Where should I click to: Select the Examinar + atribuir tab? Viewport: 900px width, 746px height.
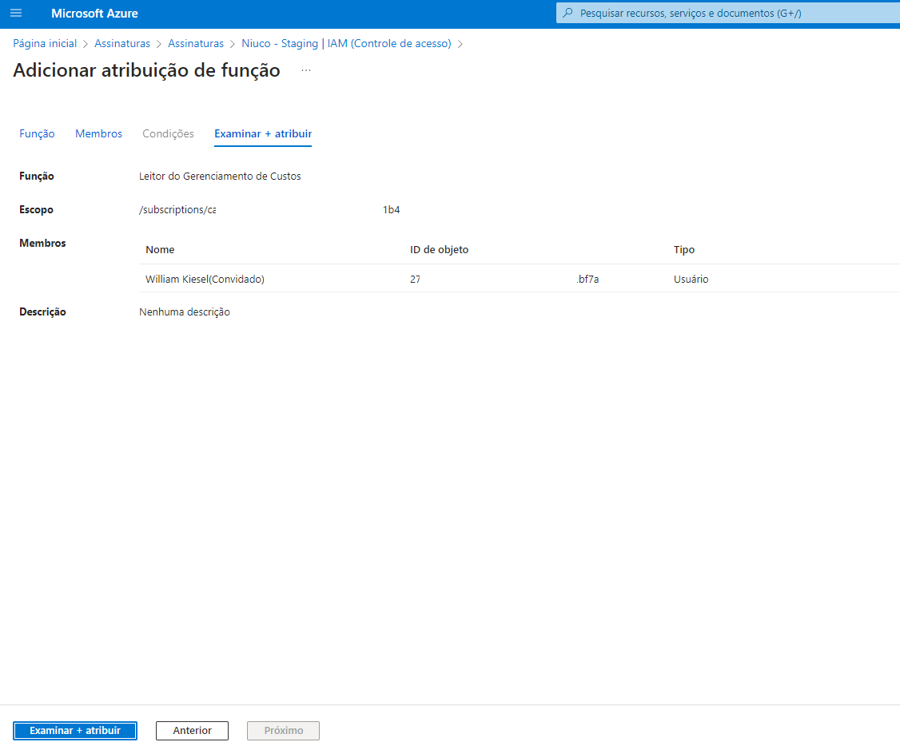point(263,133)
